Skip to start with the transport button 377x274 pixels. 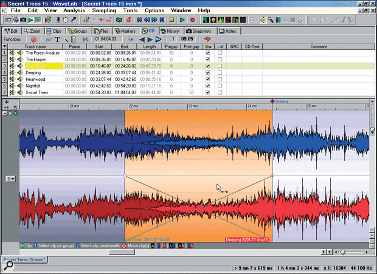[139, 19]
